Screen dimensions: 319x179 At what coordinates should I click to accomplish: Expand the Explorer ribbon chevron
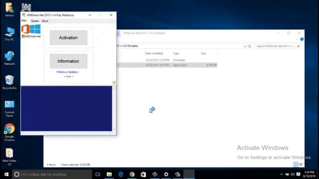pyautogui.click(x=297, y=39)
